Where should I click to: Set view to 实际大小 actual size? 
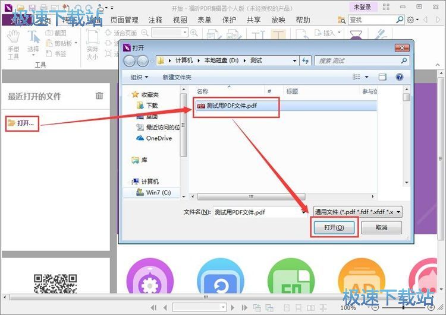[92, 44]
